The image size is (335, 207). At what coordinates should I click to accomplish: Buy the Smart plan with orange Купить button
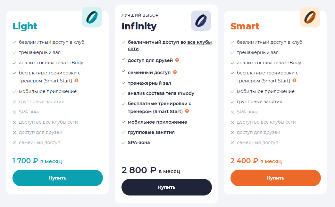276,178
